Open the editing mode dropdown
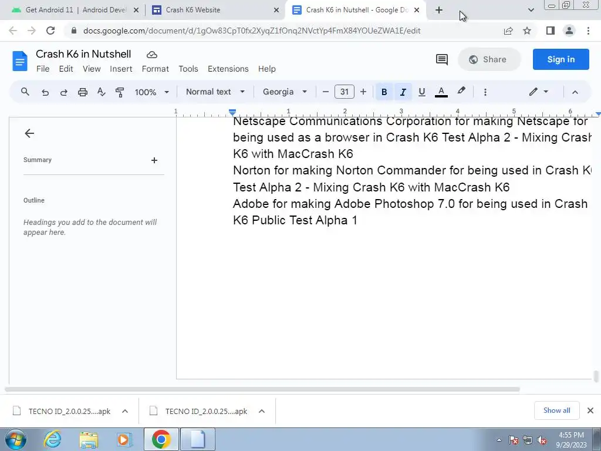Screen dimensions: 601x451 click(539, 92)
